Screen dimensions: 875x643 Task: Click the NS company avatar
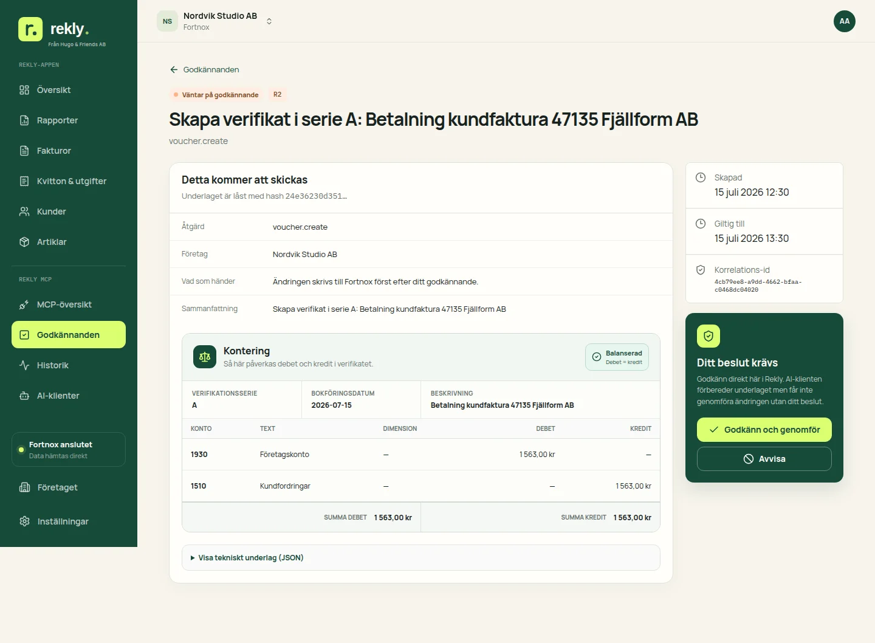(167, 21)
